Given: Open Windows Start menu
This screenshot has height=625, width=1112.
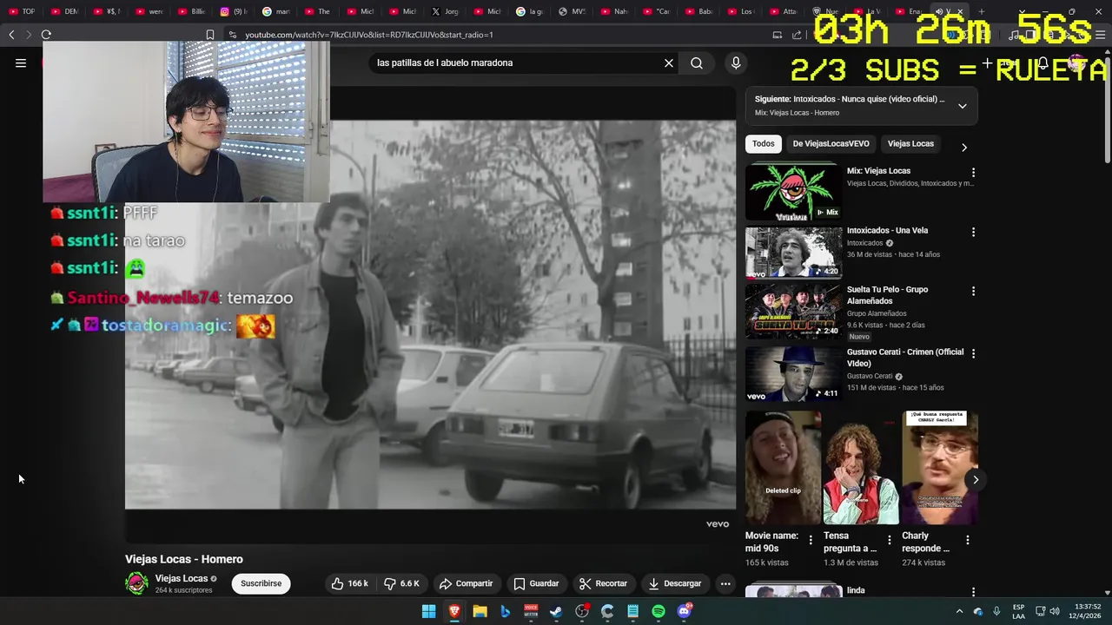Looking at the screenshot, I should pos(429,612).
